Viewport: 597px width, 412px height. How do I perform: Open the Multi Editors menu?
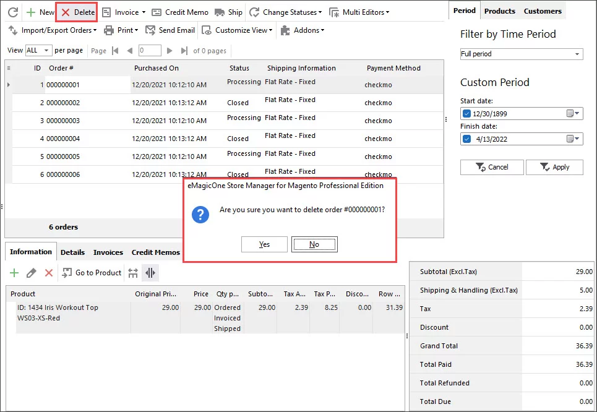click(x=359, y=12)
